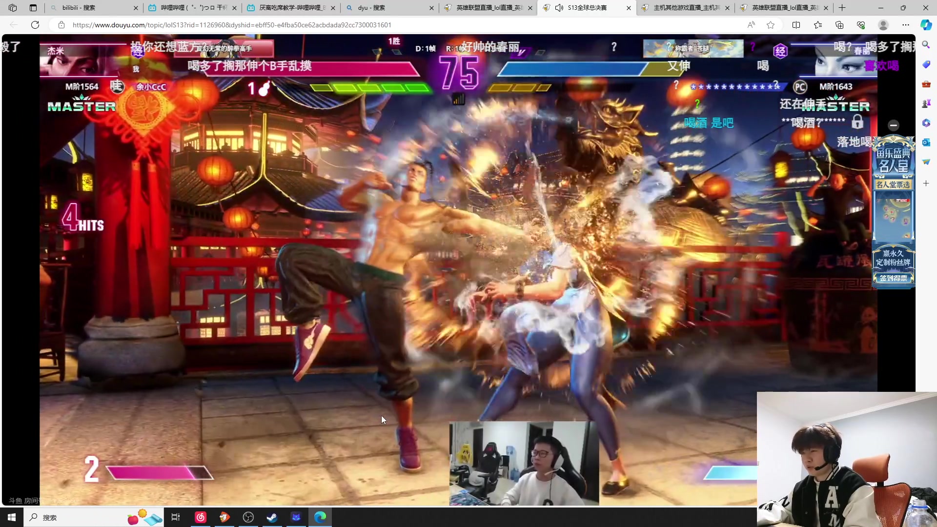This screenshot has width=937, height=527.
Task: Mute the S13全球总决赛 tab audio icon
Action: tap(559, 8)
